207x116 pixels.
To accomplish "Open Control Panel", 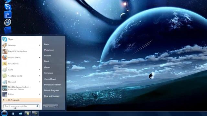I will [50, 79].
